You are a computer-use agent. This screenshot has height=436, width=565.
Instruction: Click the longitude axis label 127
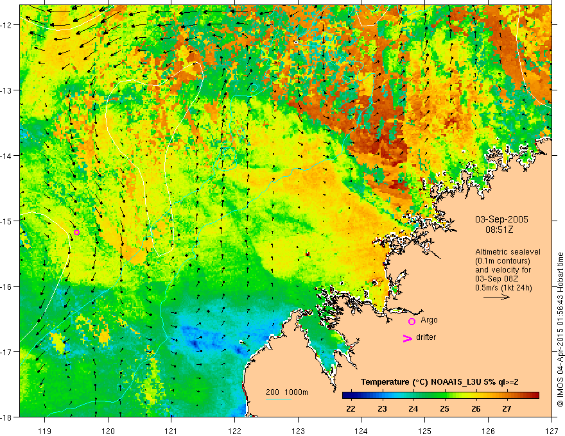(x=552, y=431)
